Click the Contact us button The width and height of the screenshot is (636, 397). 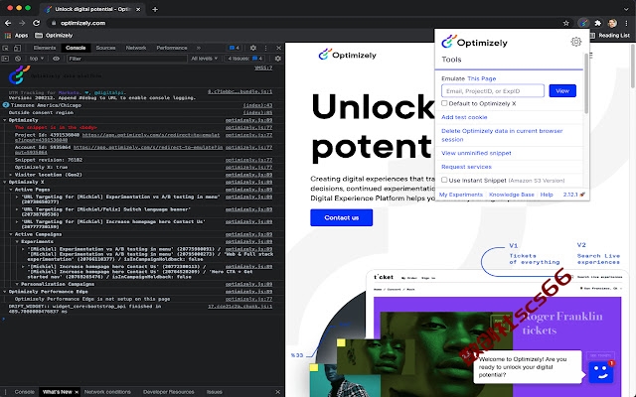[x=341, y=217]
